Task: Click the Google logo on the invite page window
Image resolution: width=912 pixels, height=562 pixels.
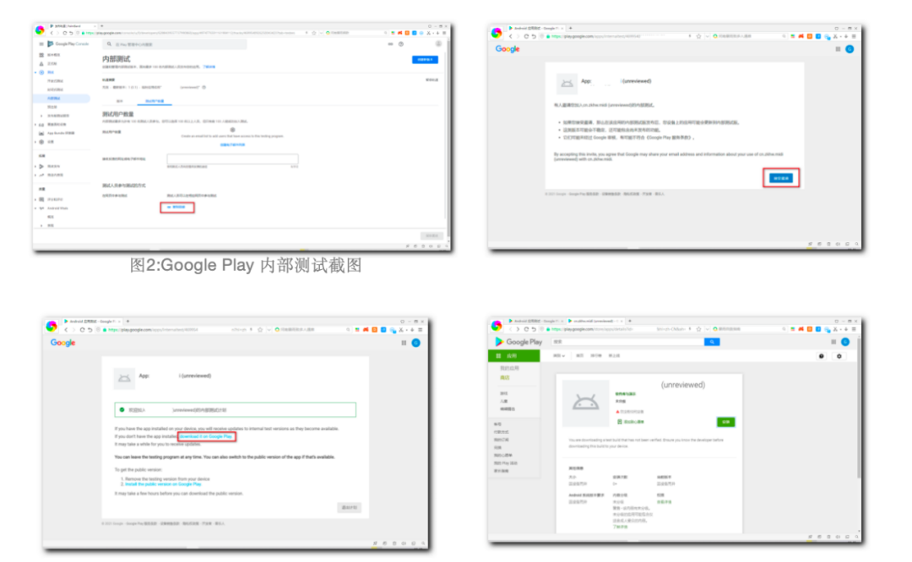Action: point(508,50)
